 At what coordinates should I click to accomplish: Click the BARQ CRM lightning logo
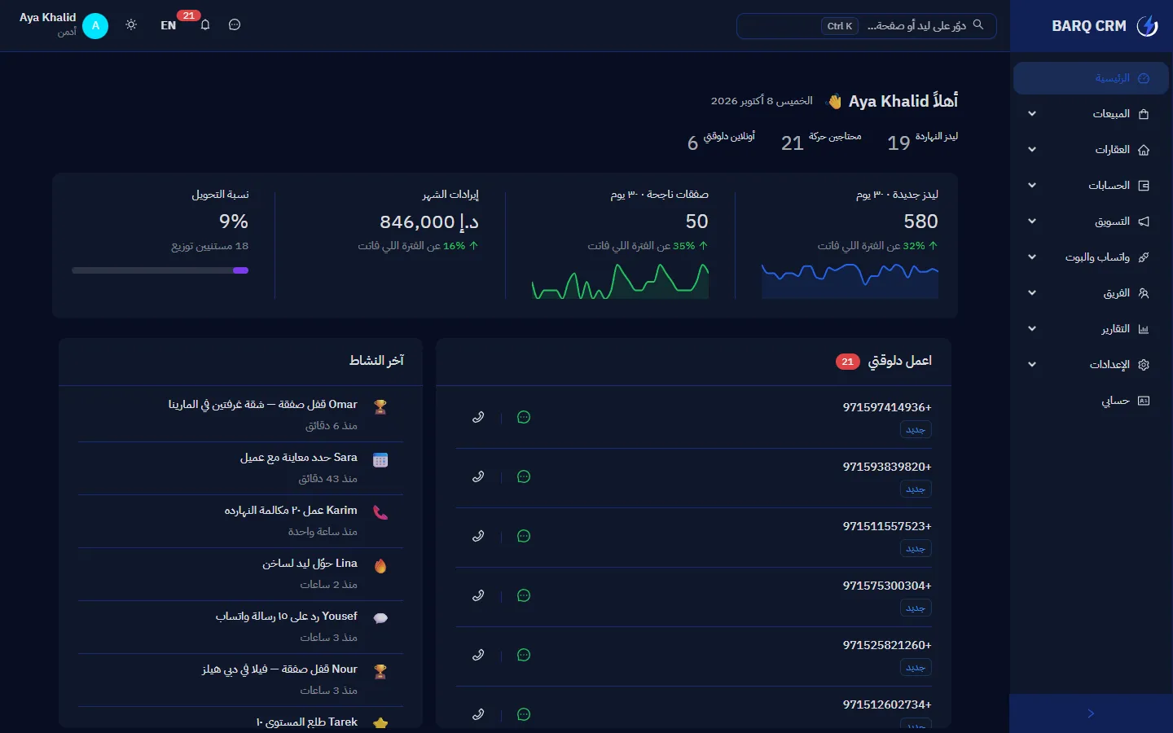1147,26
